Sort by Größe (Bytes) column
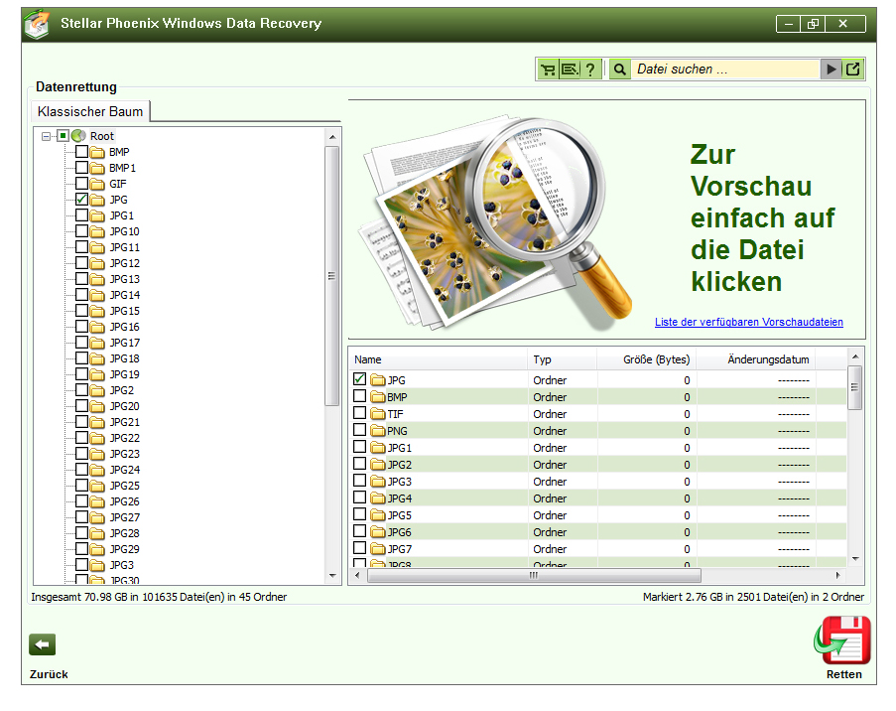 tap(647, 359)
